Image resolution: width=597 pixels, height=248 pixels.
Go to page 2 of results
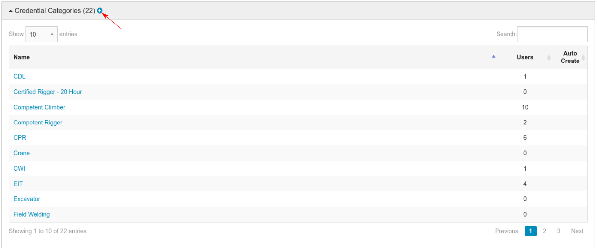[545, 231]
